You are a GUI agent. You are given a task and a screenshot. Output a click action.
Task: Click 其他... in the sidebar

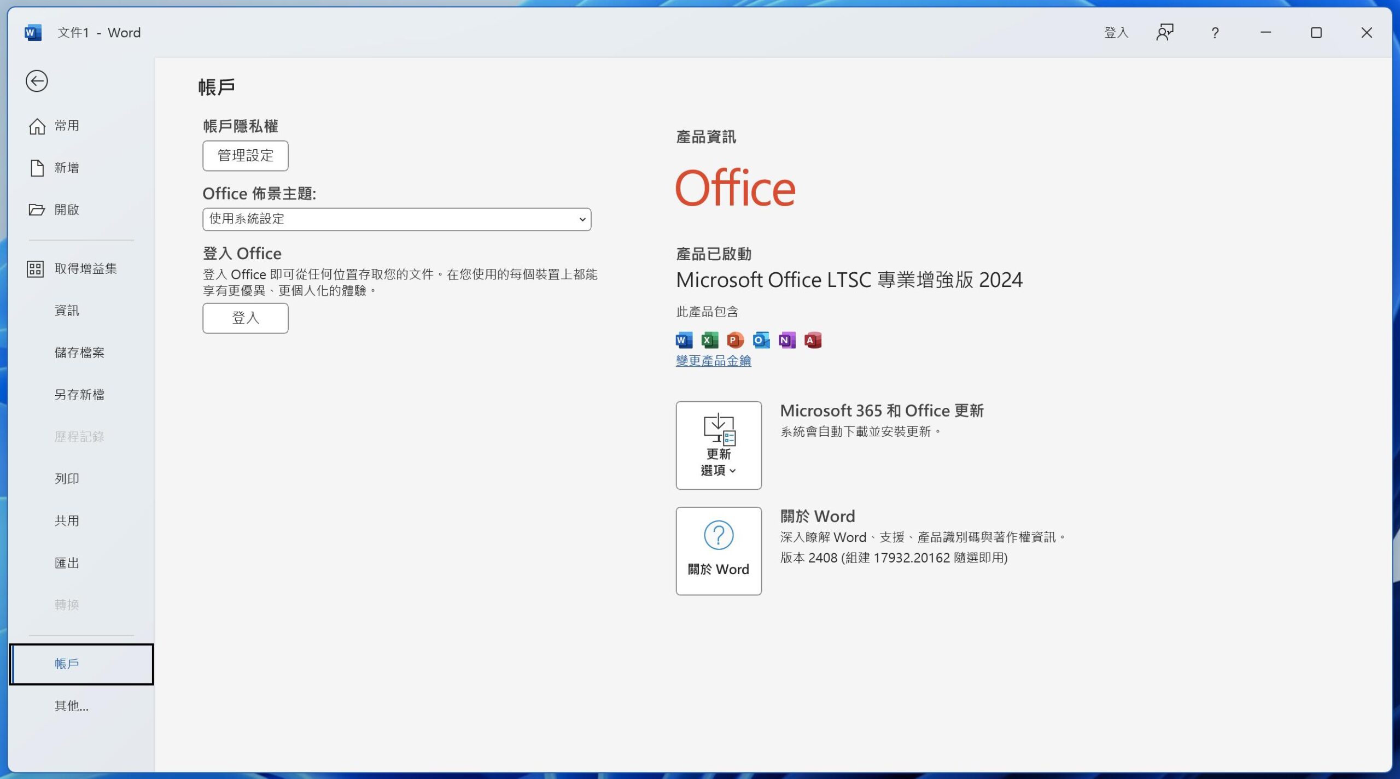coord(71,706)
